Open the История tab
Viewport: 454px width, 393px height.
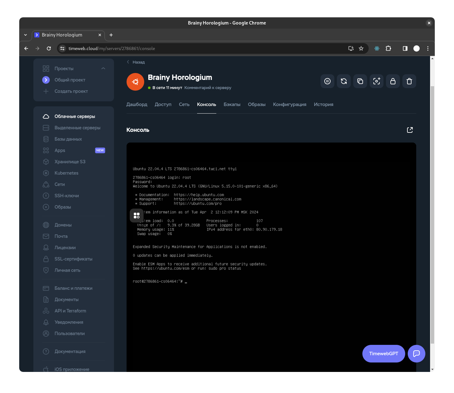(x=324, y=104)
